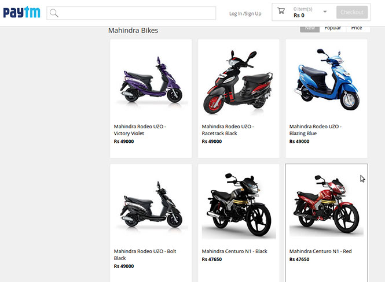Screen dimensions: 385x282
Task: Click Rs 47650 price under Centuro N1 Black
Action: (212, 259)
